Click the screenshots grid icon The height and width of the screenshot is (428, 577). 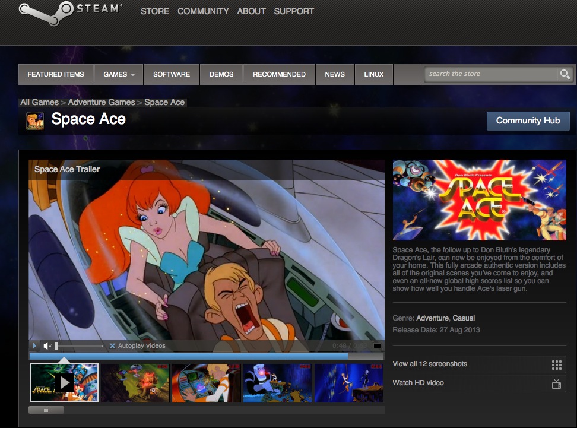pyautogui.click(x=557, y=364)
